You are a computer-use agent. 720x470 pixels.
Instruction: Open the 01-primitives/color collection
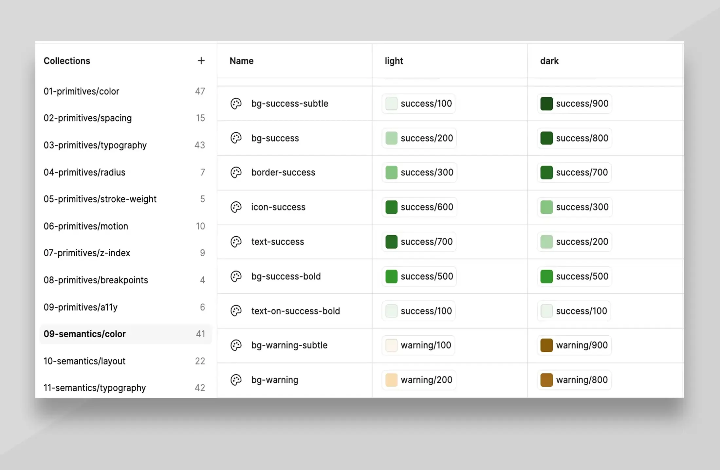[x=125, y=91]
